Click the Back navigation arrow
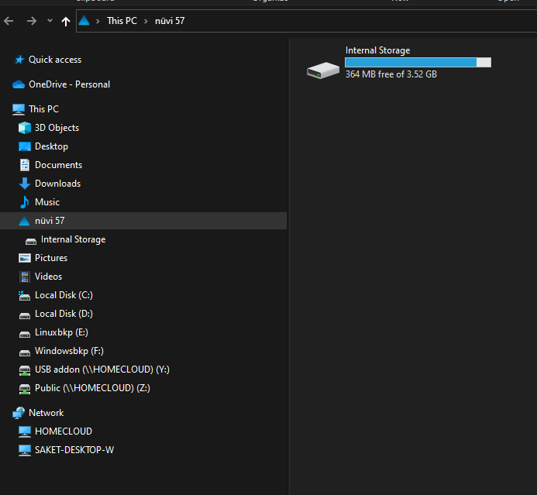This screenshot has height=495, width=537. click(9, 21)
